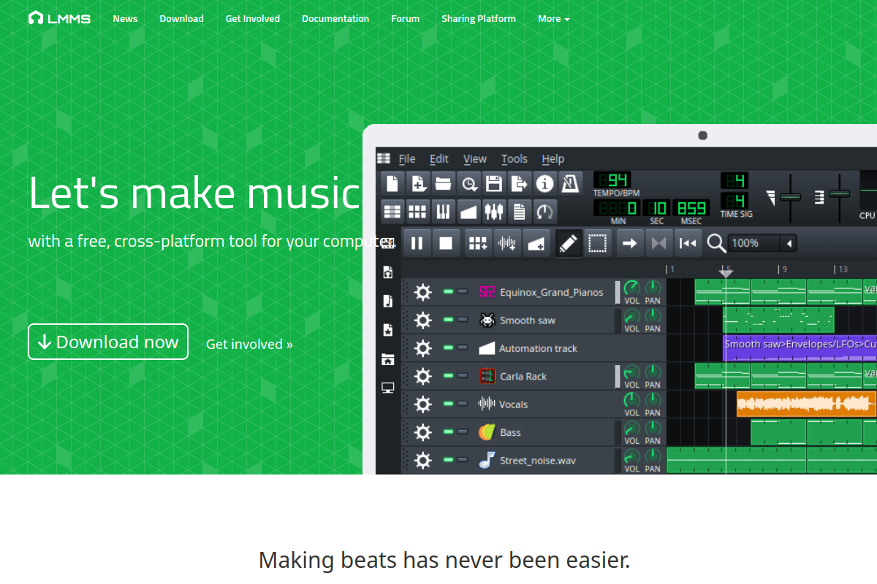Open the File menu in LMMS
Screen dimensions: 877x584
[x=407, y=158]
